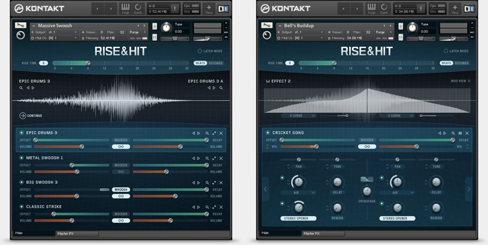Screen dimensions: 488x245
Task: Toggle Quick icon in Massive Swoosh window
Action: (x=138, y=8)
